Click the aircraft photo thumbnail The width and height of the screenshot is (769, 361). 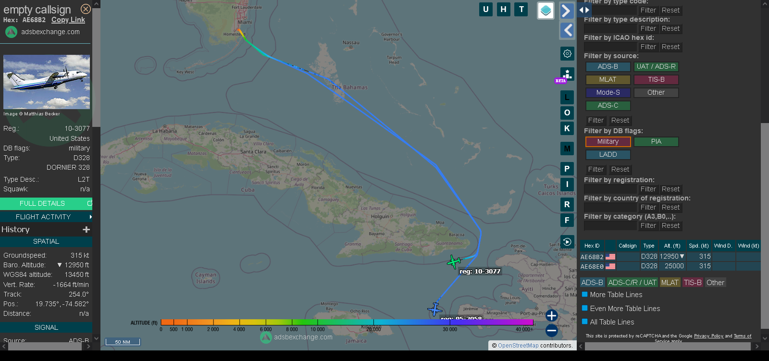click(47, 82)
